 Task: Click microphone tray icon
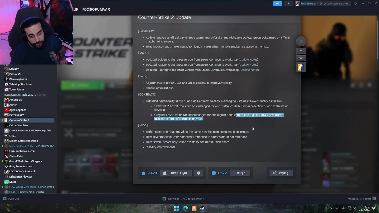pos(343,208)
